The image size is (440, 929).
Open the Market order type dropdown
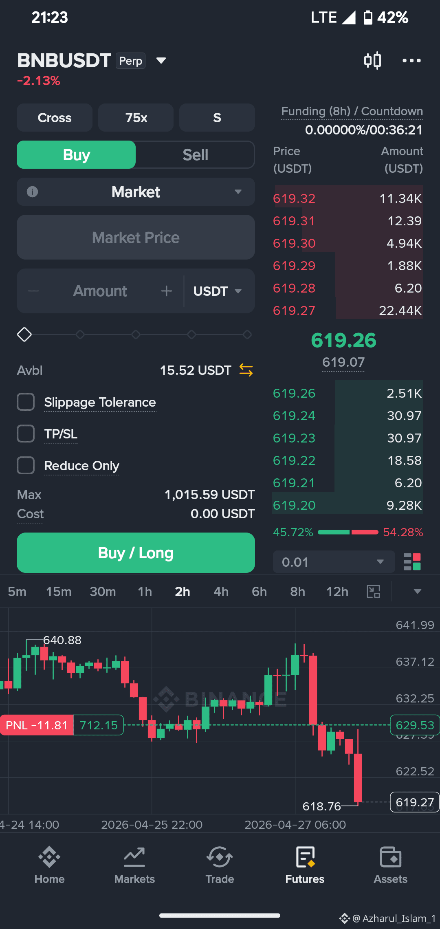136,192
